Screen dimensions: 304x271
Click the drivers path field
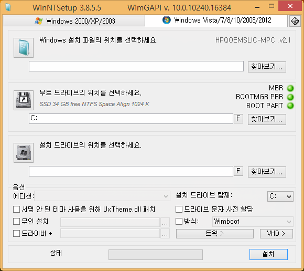(110, 233)
